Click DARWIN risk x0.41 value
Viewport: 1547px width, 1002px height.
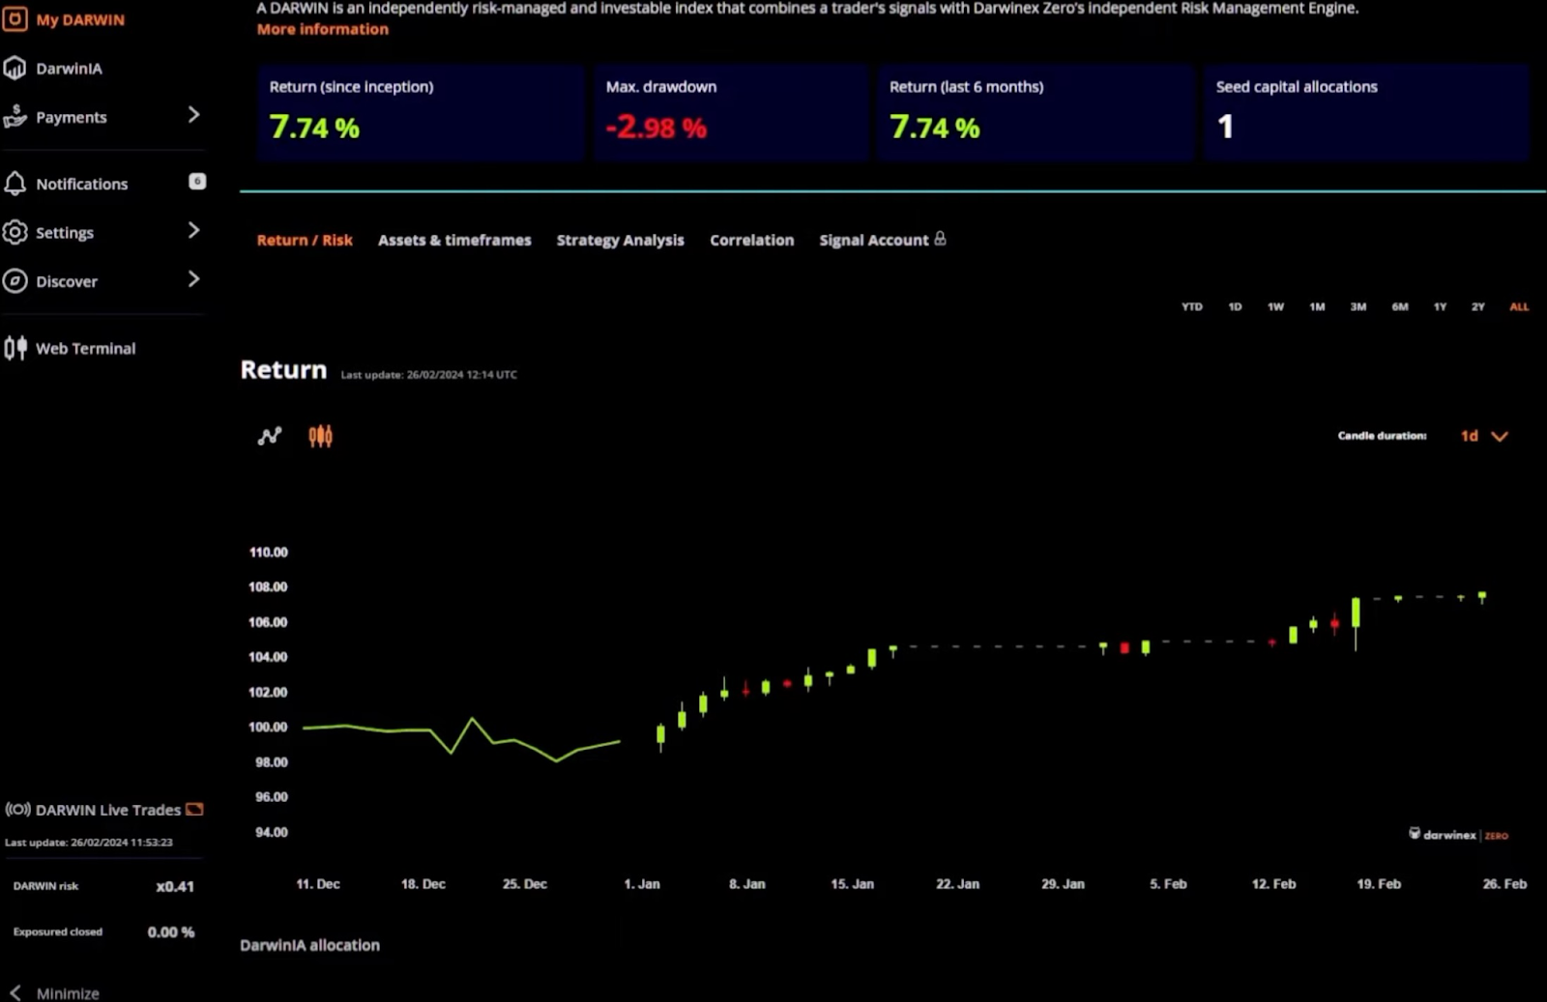(x=175, y=886)
